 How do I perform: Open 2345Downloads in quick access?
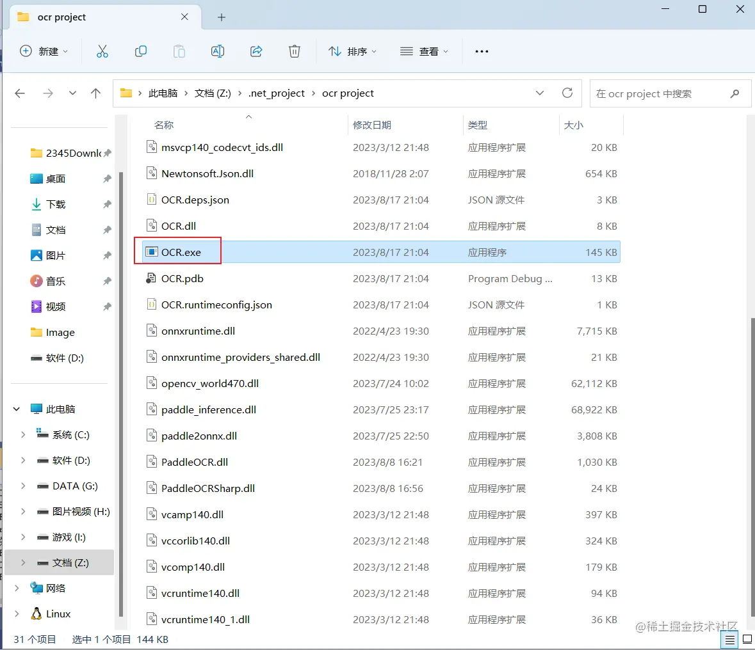point(67,153)
